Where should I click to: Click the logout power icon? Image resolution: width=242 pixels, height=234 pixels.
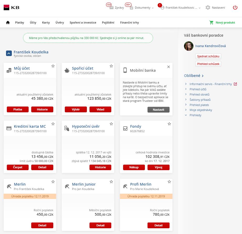235,7
